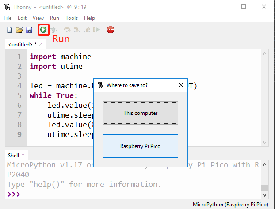The height and width of the screenshot is (209, 275).
Task: Switch interpreter via MicroPython (Raspberry Pi Pico) status text
Action: click(x=230, y=205)
